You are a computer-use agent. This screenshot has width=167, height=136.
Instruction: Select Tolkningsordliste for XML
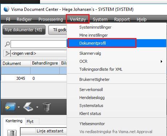117,69
